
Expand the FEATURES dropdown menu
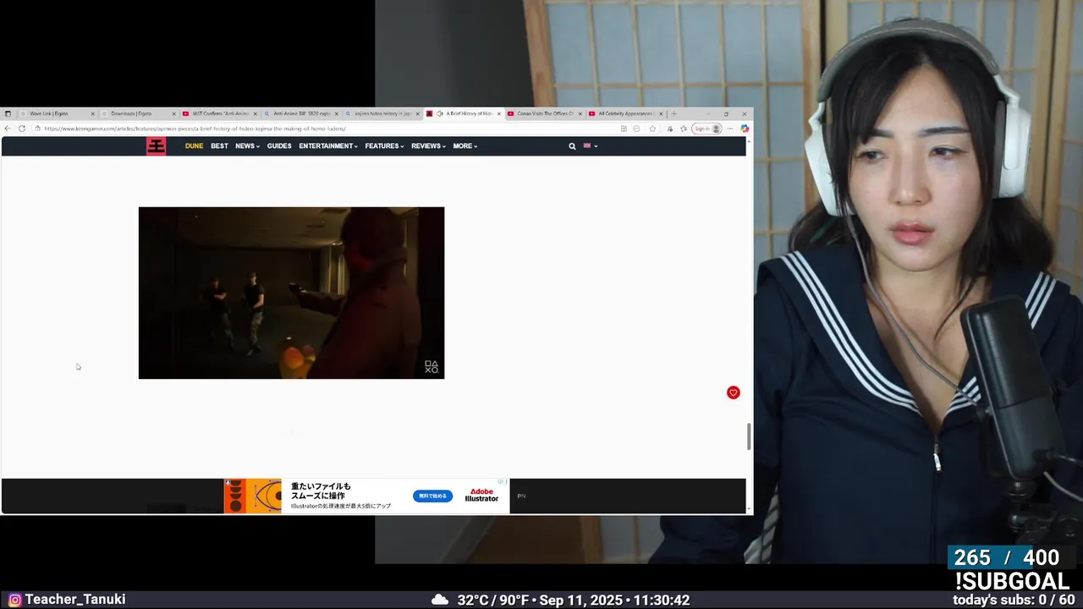point(384,146)
